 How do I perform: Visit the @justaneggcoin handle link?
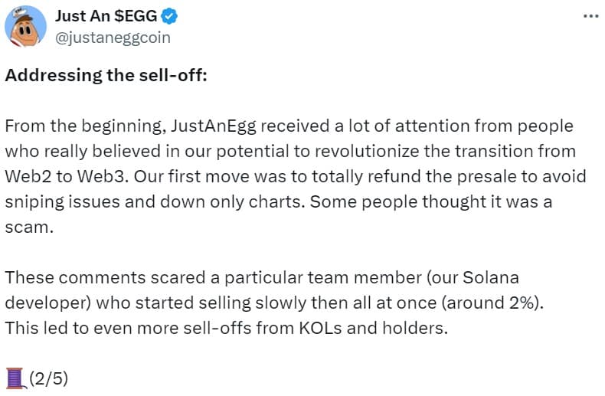(x=113, y=37)
